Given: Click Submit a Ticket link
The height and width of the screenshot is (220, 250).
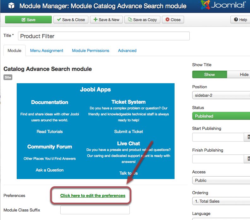Looking at the screenshot, I should 128,131.
